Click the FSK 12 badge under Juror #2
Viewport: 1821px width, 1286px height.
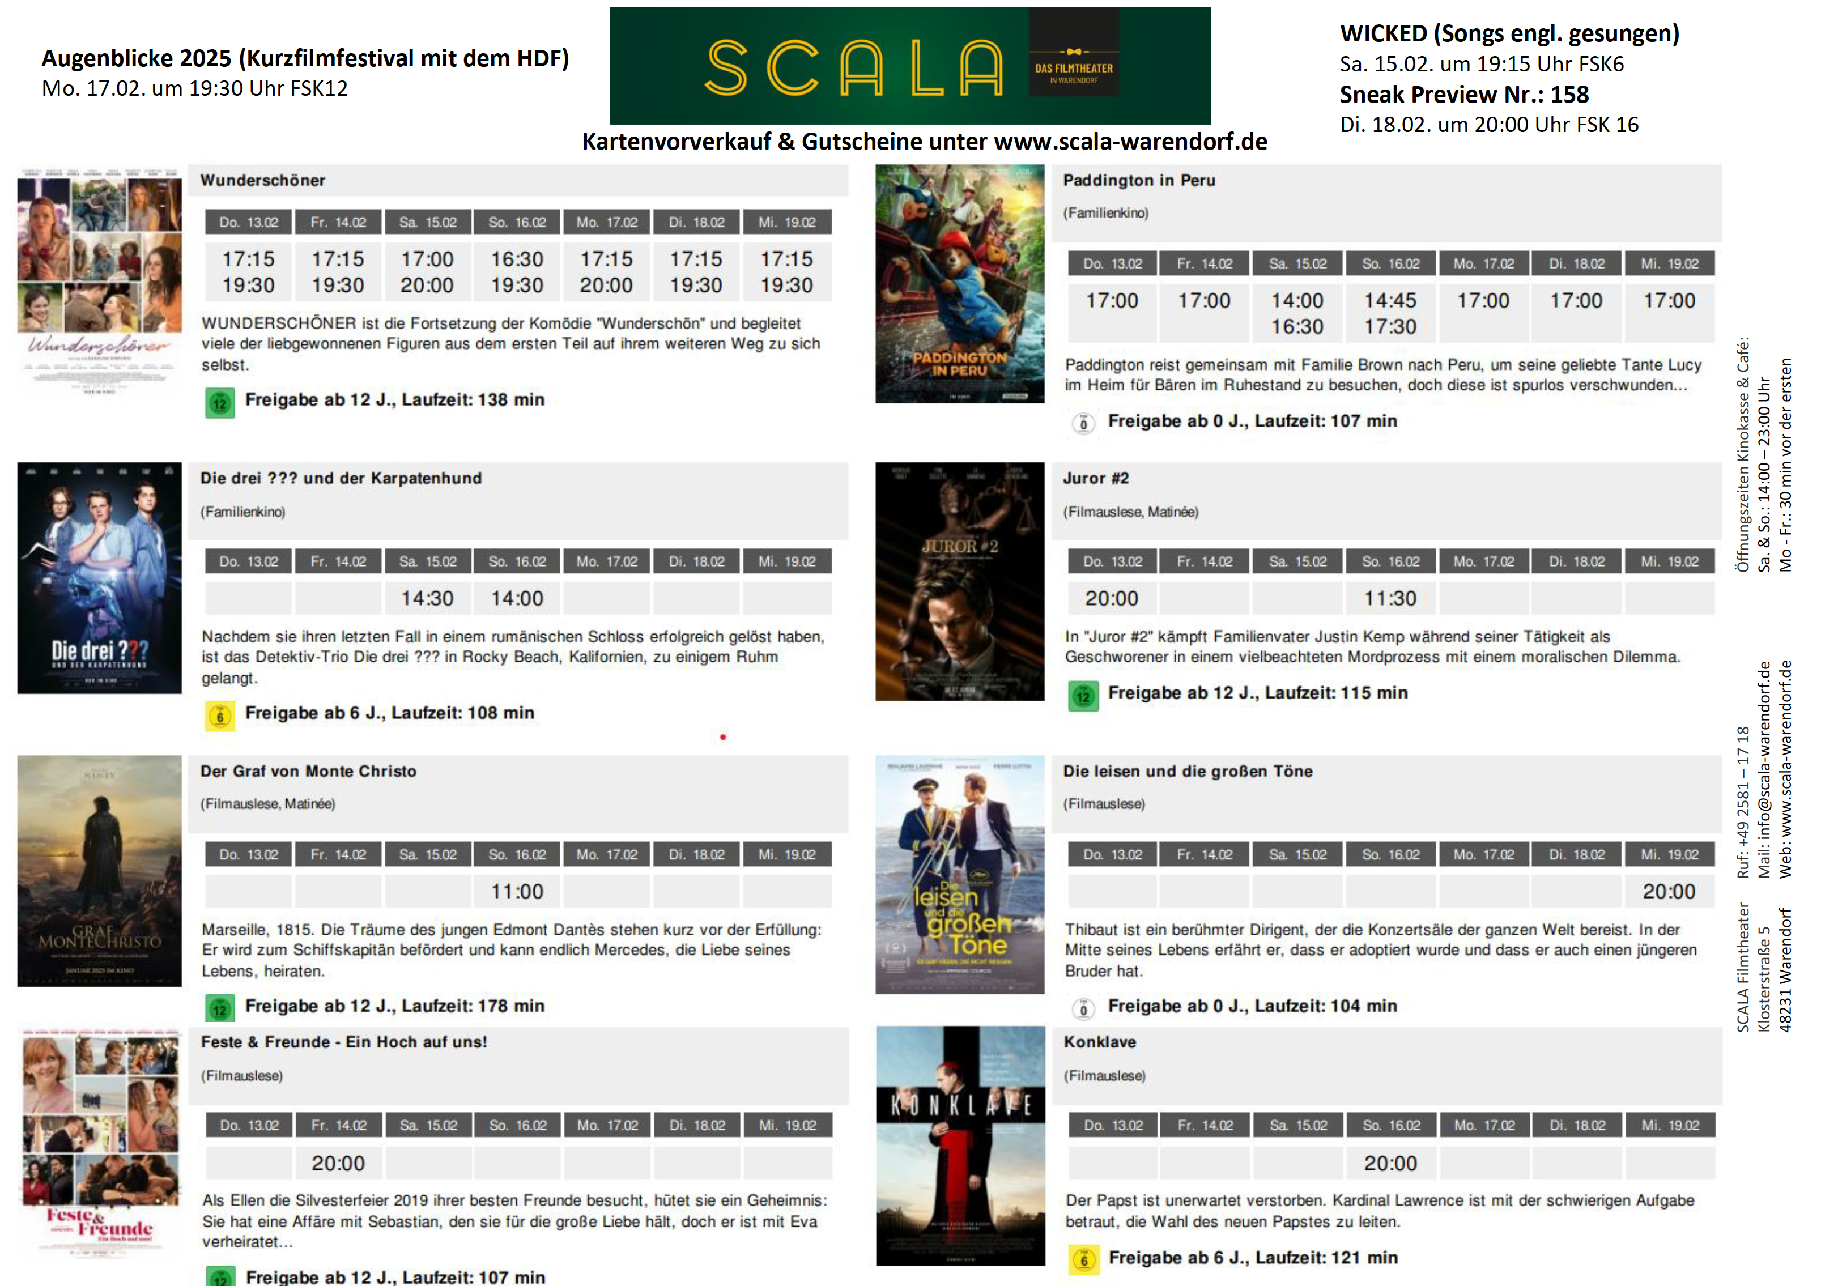[1083, 696]
